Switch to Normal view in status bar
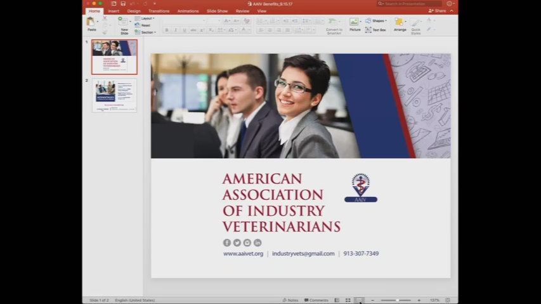The height and width of the screenshot is (304, 541). (337, 300)
